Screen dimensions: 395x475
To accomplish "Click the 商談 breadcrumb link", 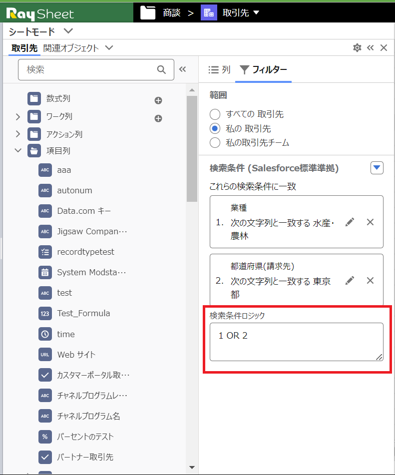I will 172,12.
